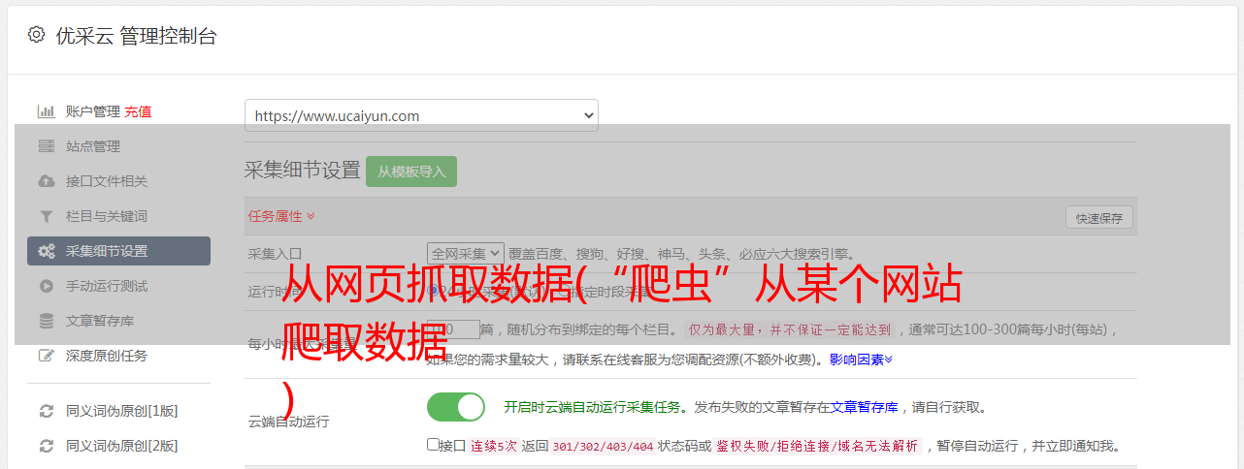Screen dimensions: 1244x469
Task: Click the 优采云 管理控制台 title
Action: point(136,36)
